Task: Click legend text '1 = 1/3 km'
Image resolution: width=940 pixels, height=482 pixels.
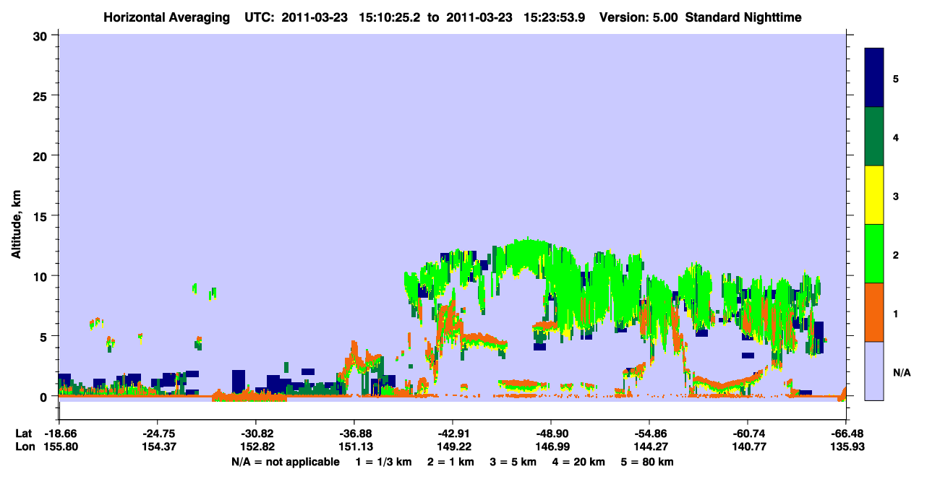Action: pyautogui.click(x=383, y=462)
